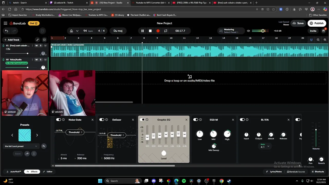Viewport: 329px width, 185px height.
Task: Set the tempo 94 bpm field
Action: [88, 31]
